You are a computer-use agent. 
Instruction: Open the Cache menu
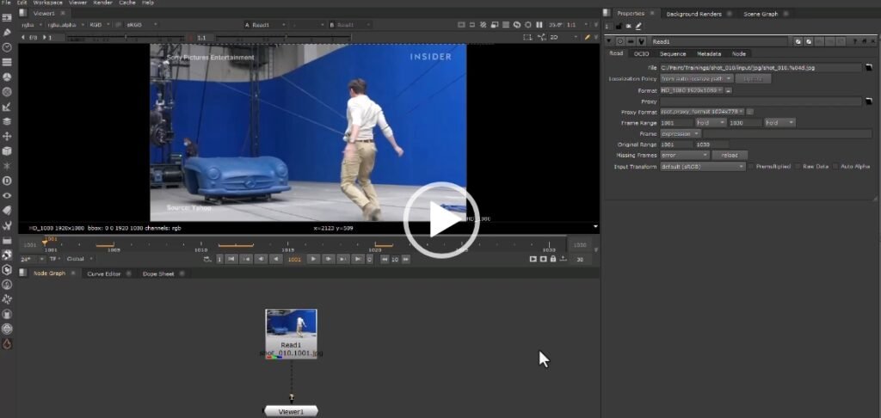(127, 3)
